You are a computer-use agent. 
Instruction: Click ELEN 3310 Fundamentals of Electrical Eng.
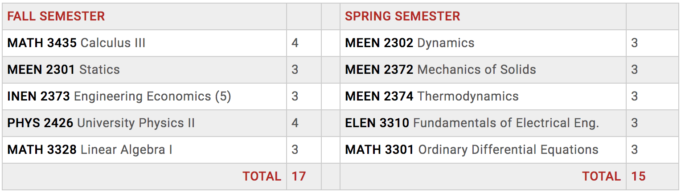click(472, 123)
